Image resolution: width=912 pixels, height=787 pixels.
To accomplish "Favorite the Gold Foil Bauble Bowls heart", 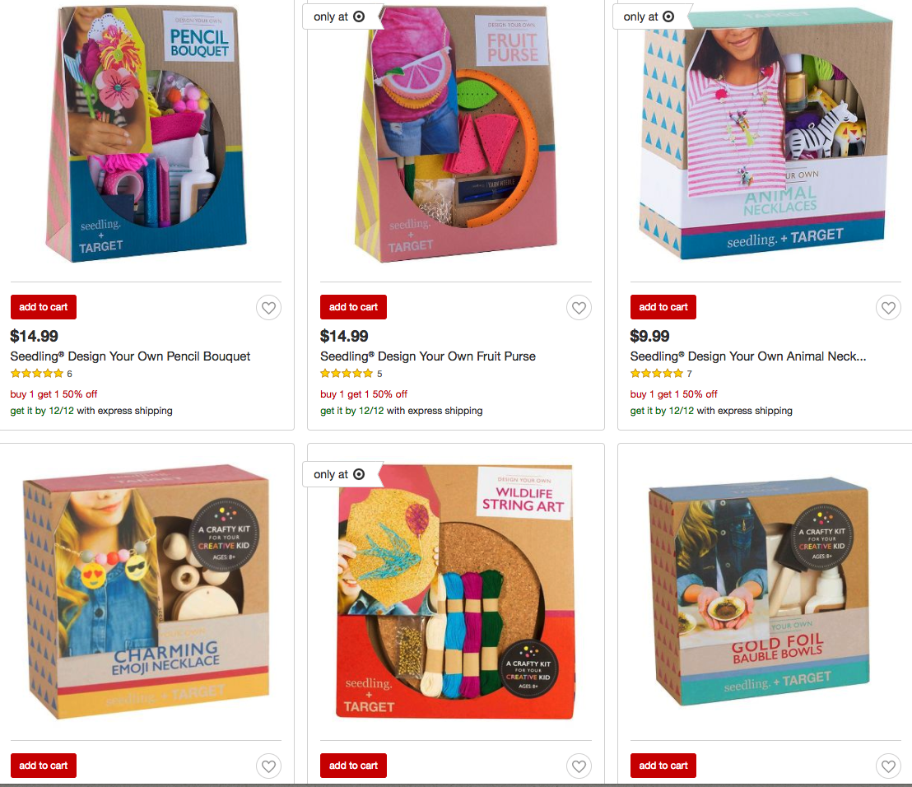I will 888,766.
